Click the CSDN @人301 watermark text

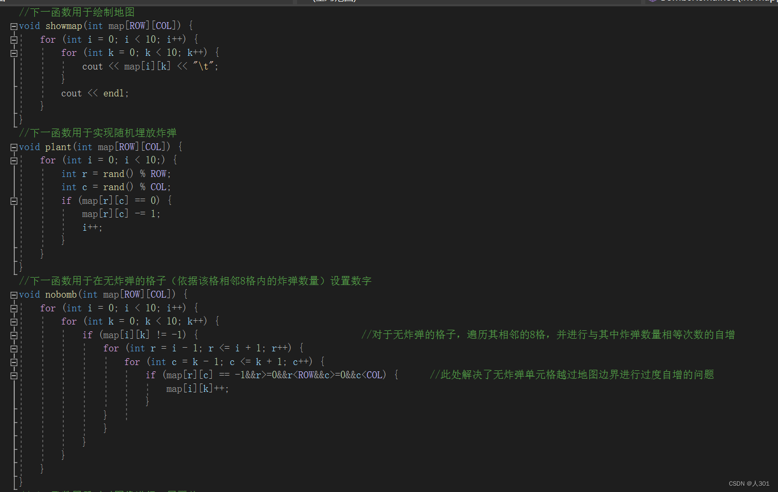(x=749, y=484)
